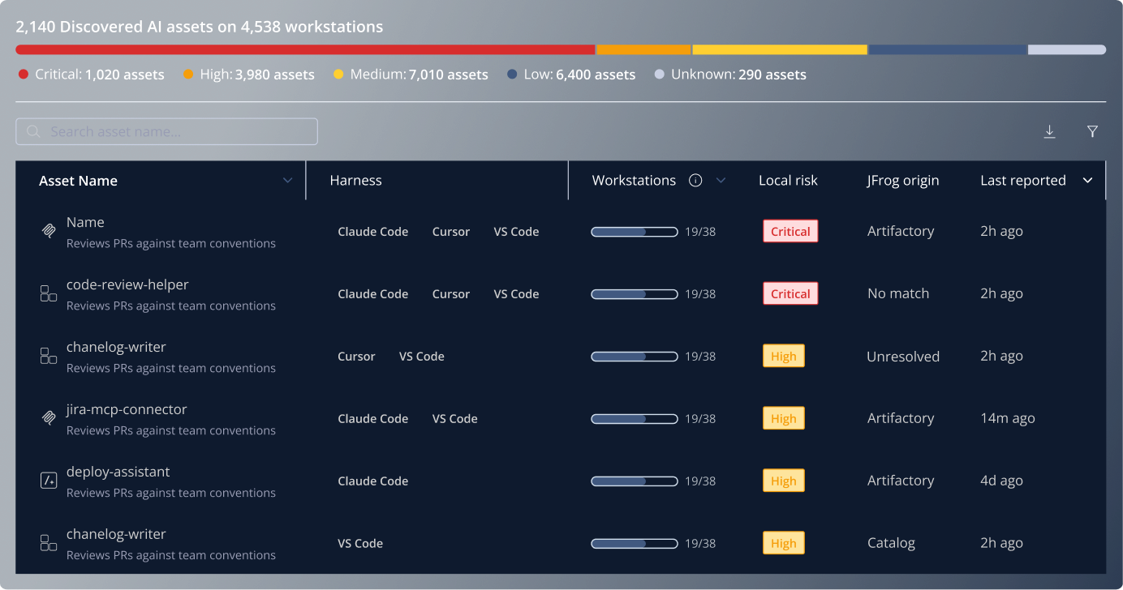Open the filter funnel icon

pos(1093,131)
